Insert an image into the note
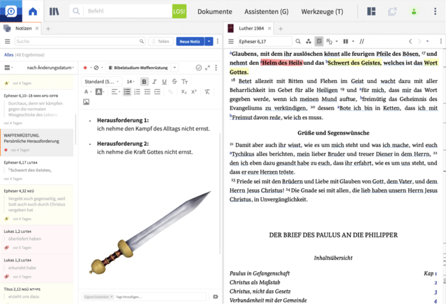 pos(87,102)
